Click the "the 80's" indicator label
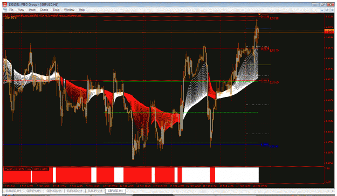The width and height of the screenshot is (337, 196). (11, 18)
